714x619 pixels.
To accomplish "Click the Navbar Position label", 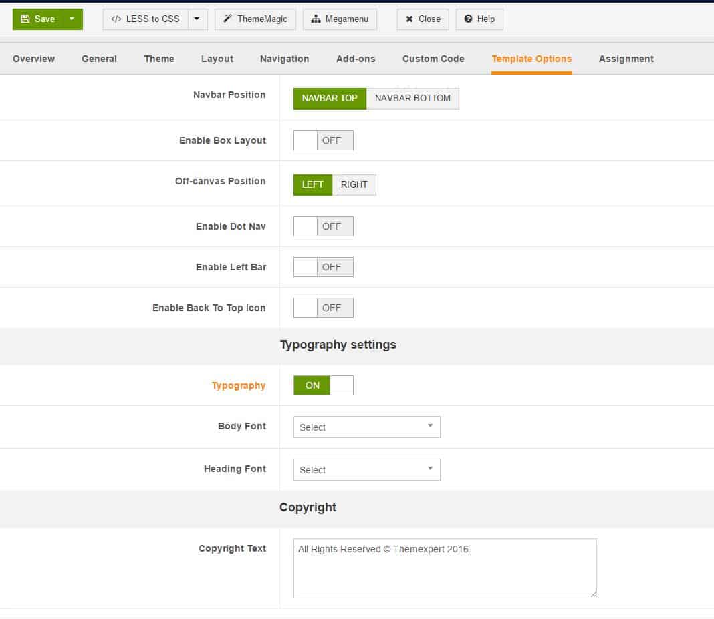I will tap(229, 95).
